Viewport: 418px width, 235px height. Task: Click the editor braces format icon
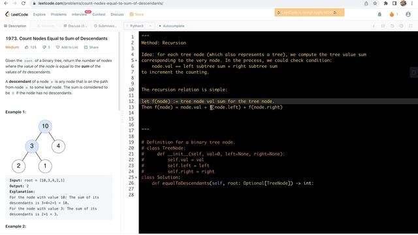coord(383,26)
